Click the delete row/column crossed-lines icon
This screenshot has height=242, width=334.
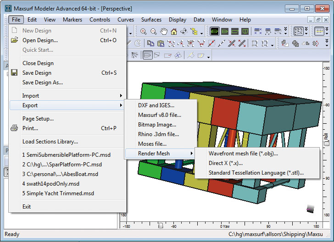click(x=242, y=44)
